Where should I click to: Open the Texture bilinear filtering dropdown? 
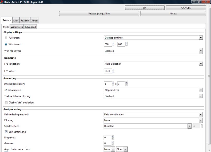click(153, 96)
